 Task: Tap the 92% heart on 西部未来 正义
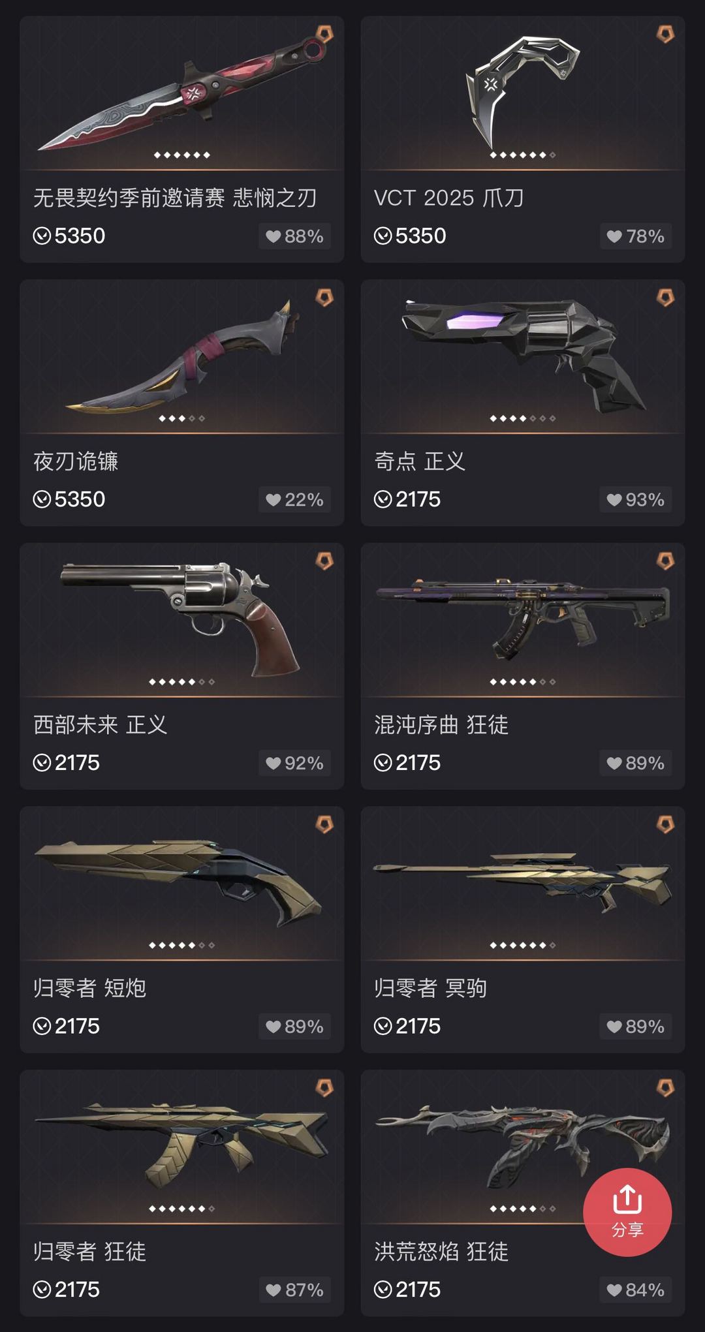[x=294, y=763]
